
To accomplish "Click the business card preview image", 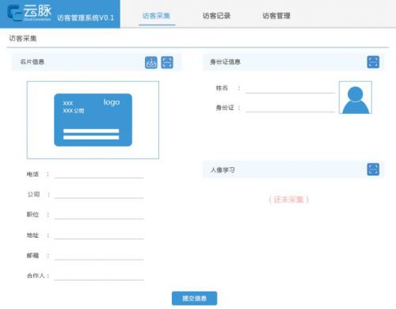I will coord(93,120).
